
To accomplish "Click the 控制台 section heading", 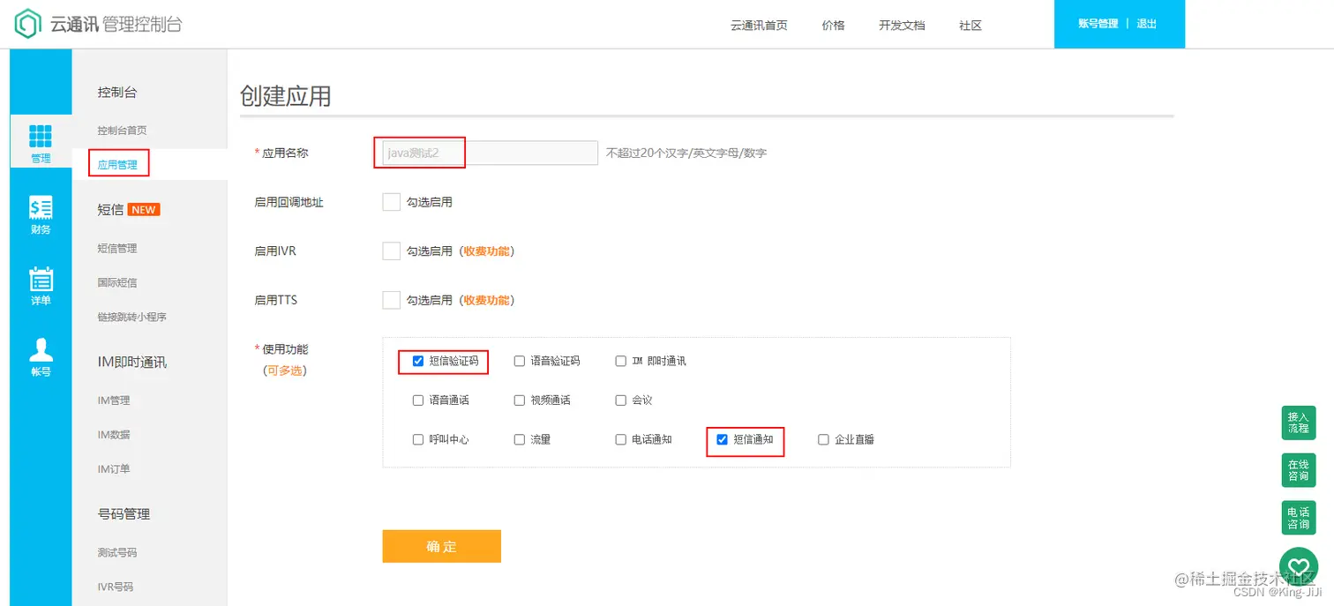I will [117, 93].
